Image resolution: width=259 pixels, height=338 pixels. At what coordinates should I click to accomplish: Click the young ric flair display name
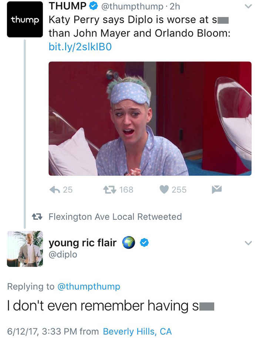(83, 243)
